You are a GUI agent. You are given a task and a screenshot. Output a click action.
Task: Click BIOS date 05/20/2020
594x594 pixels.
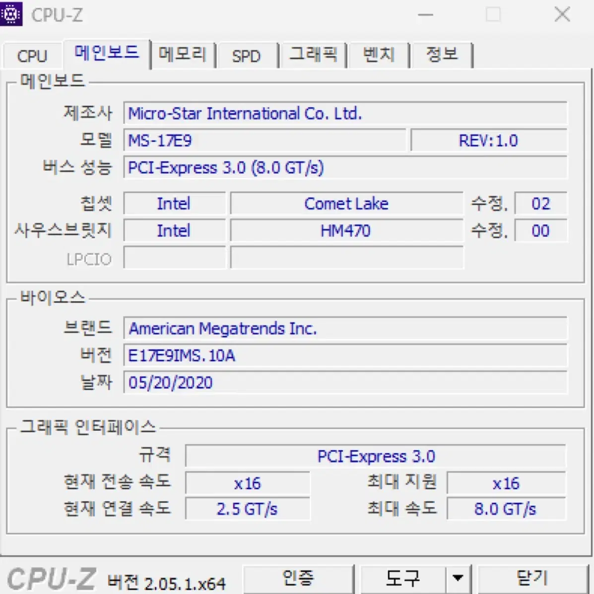(x=345, y=383)
